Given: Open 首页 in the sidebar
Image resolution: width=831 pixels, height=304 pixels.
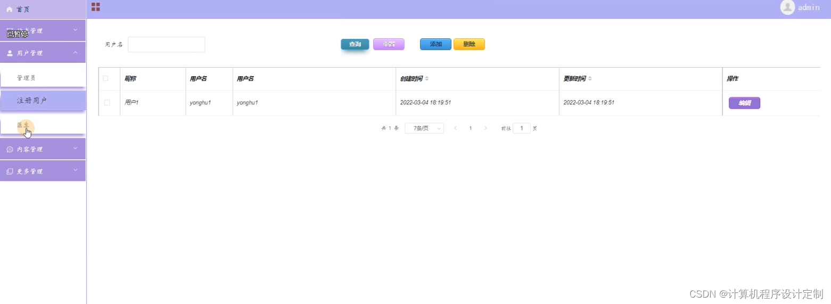Looking at the screenshot, I should [x=43, y=10].
